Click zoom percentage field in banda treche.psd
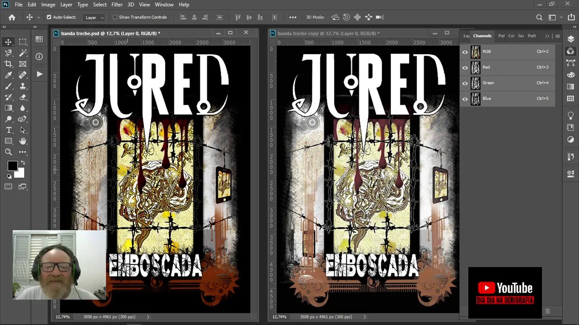579x325 pixels. tap(63, 317)
